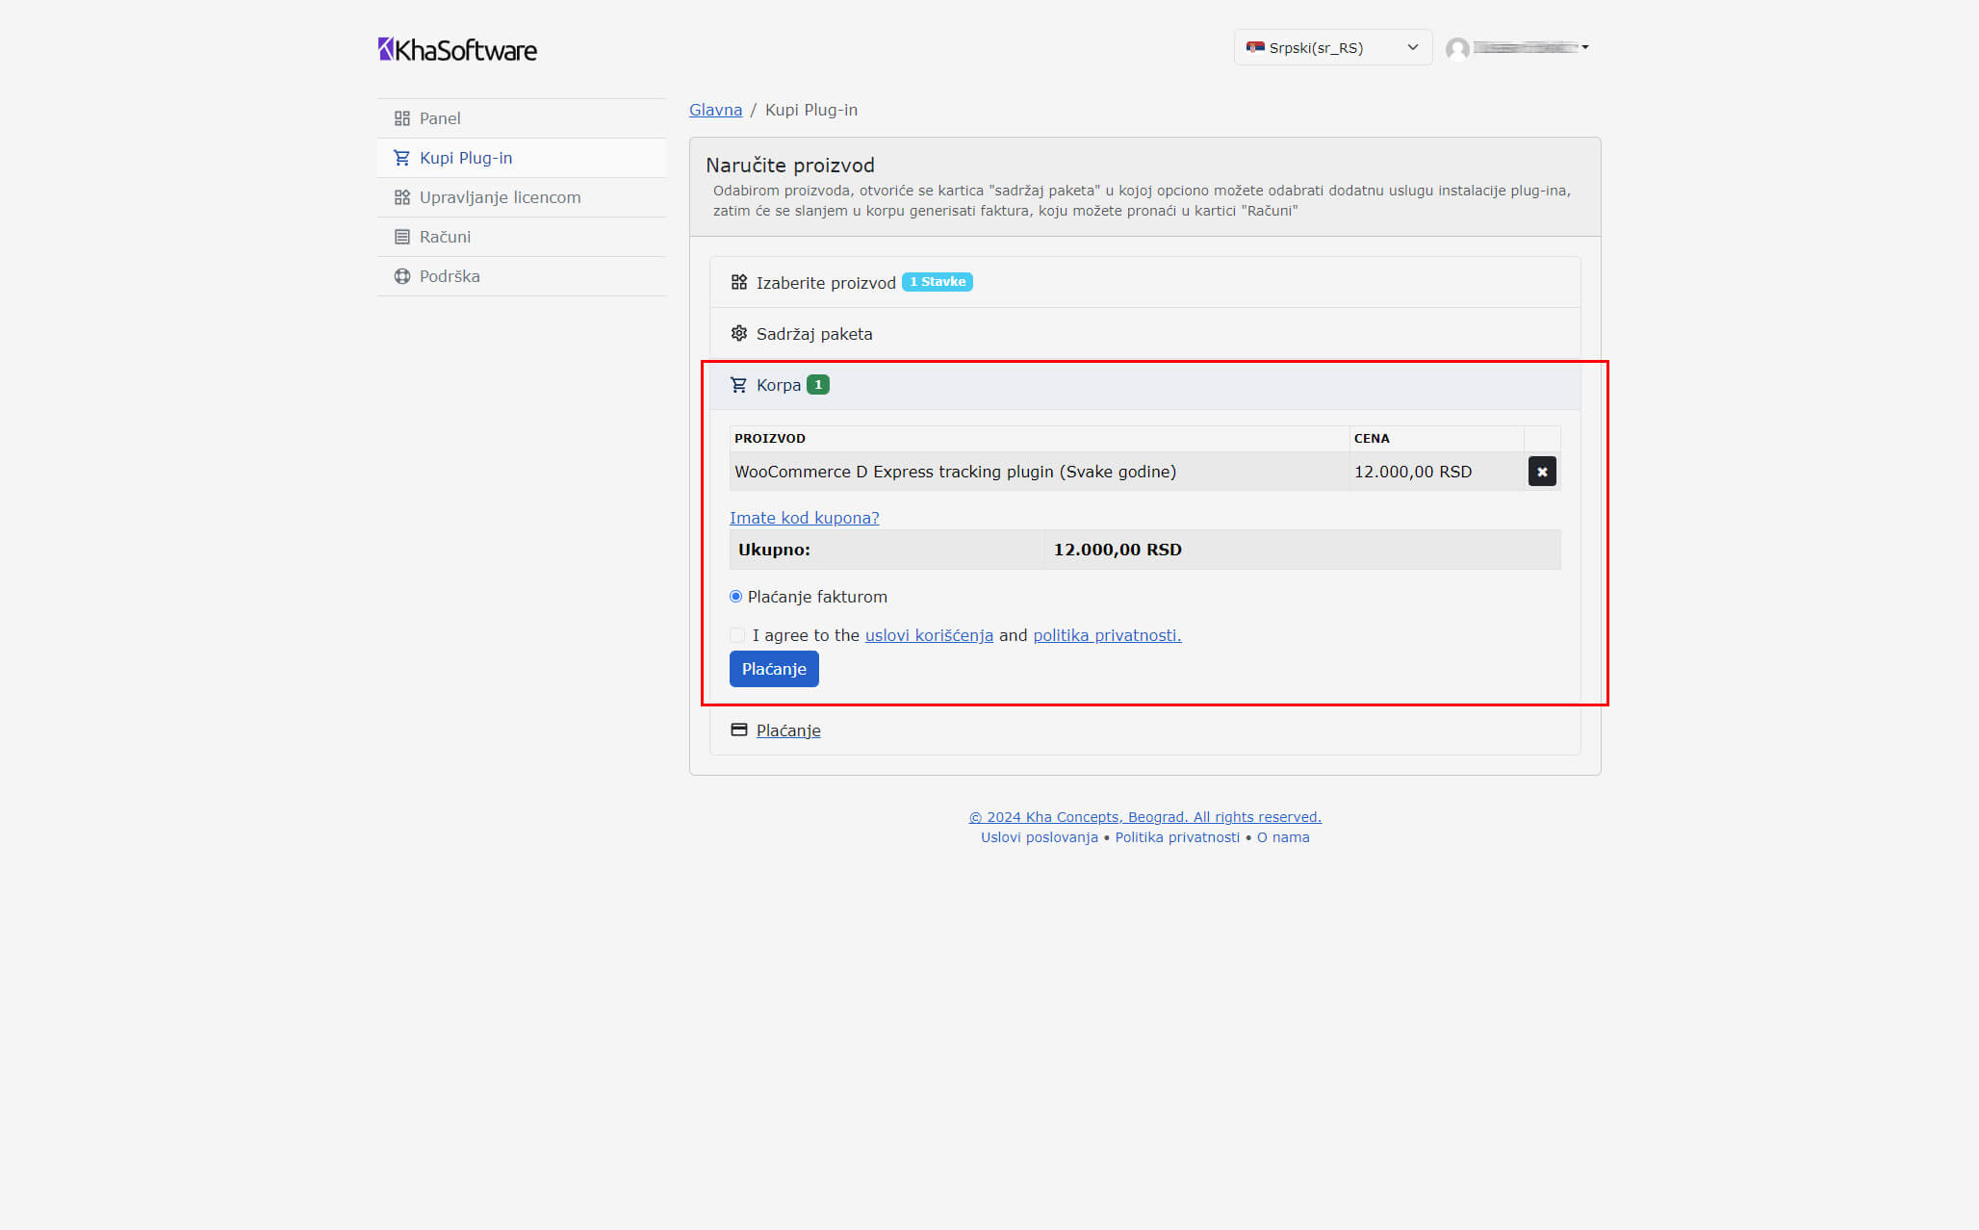This screenshot has height=1230, width=1979.
Task: Open the Panel sidebar item
Action: [x=522, y=118]
